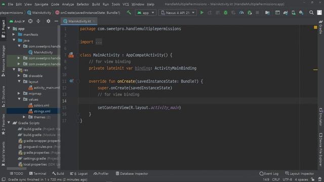The height and width of the screenshot is (182, 324).
Task: Open the Build menu
Action: [x=96, y=4]
